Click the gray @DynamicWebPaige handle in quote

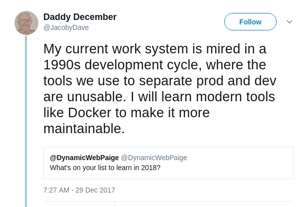tap(154, 158)
